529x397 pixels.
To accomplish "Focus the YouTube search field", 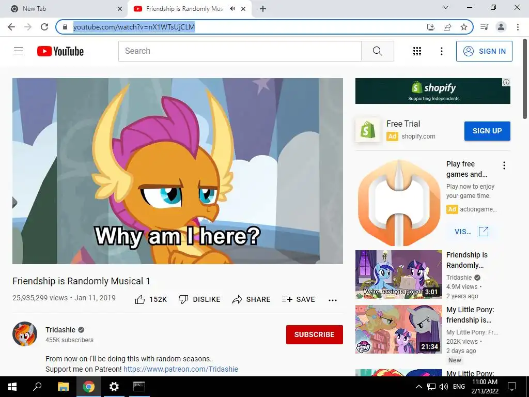I will [x=240, y=51].
